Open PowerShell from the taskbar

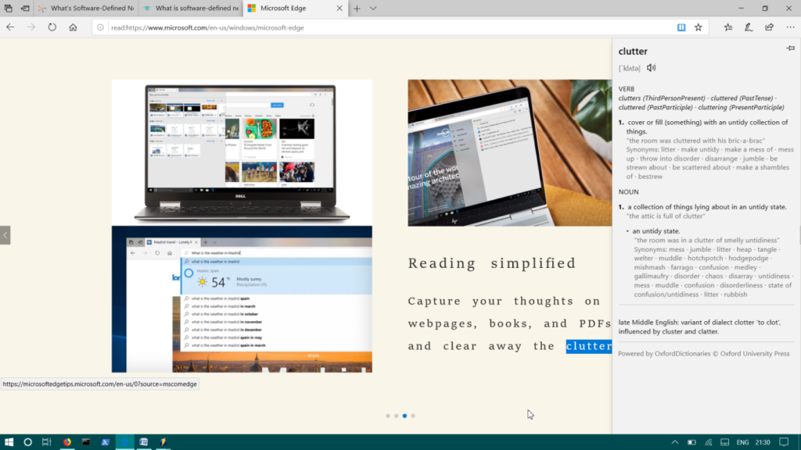106,442
